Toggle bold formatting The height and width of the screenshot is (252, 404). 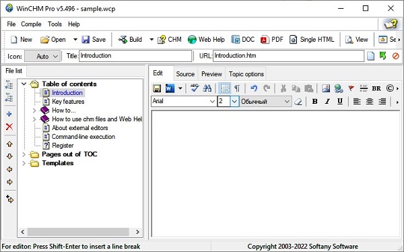pos(314,102)
